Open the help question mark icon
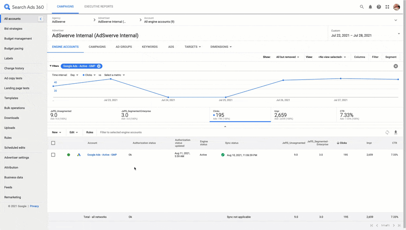Screen dimensions: 406x230 pos(379,7)
